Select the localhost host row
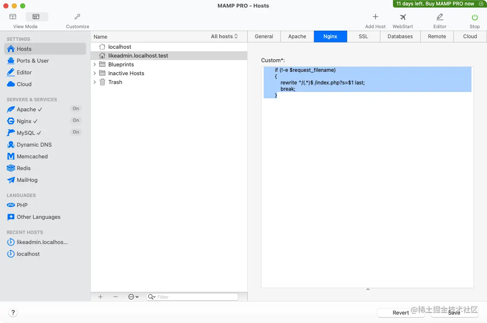Image resolution: width=487 pixels, height=323 pixels. [169, 47]
